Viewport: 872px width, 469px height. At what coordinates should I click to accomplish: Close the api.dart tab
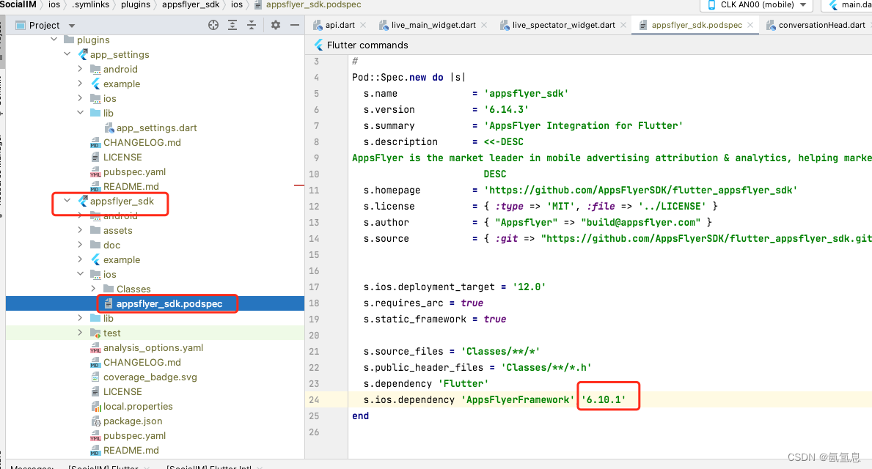click(363, 25)
